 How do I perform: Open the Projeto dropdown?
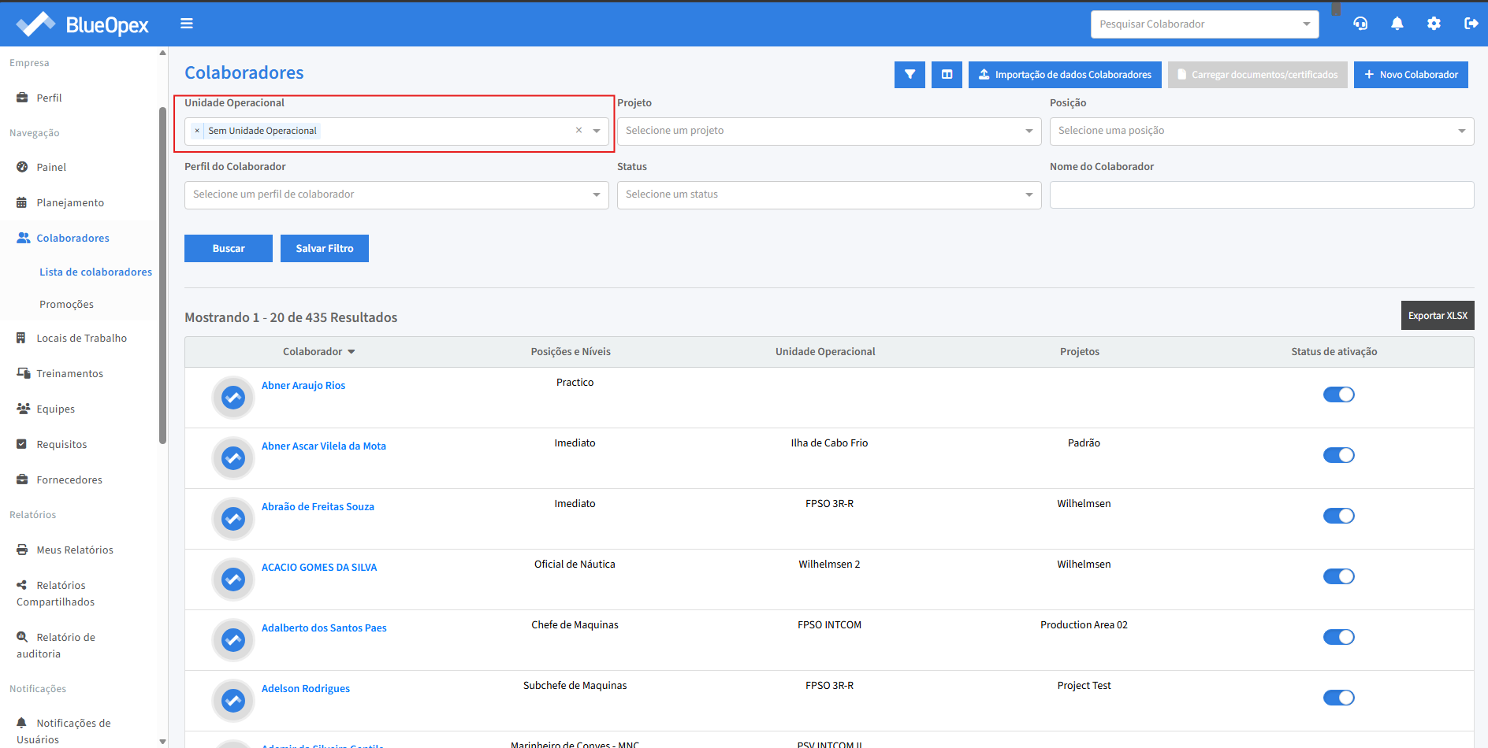tap(829, 131)
